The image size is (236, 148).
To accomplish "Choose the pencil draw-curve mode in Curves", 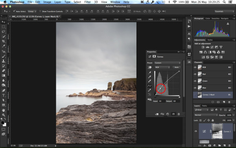I will (149, 90).
